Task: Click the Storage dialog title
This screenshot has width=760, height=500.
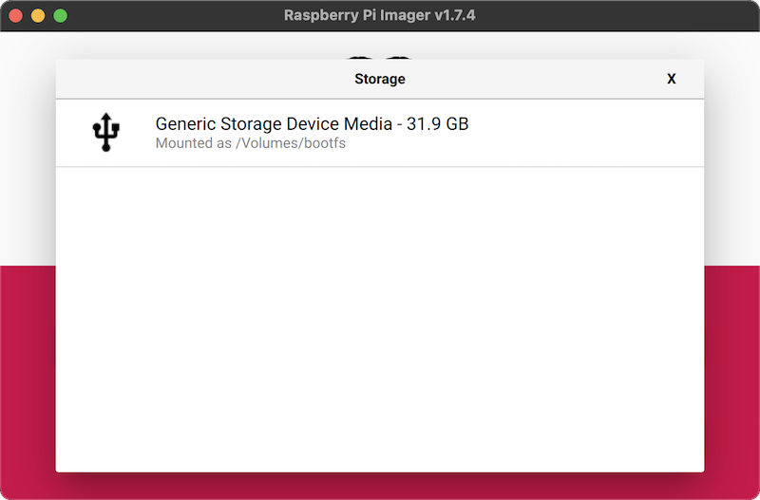Action: coord(380,80)
